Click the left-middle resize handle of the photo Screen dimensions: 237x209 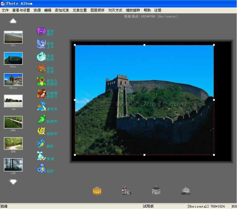pyautogui.click(x=75, y=100)
